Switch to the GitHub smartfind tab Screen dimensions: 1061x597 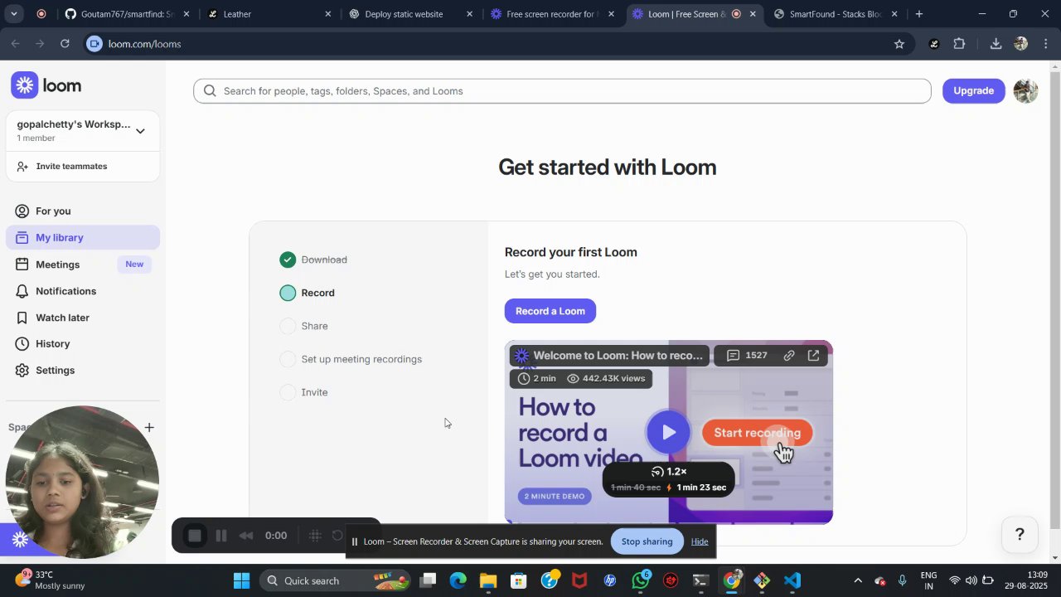pos(127,14)
